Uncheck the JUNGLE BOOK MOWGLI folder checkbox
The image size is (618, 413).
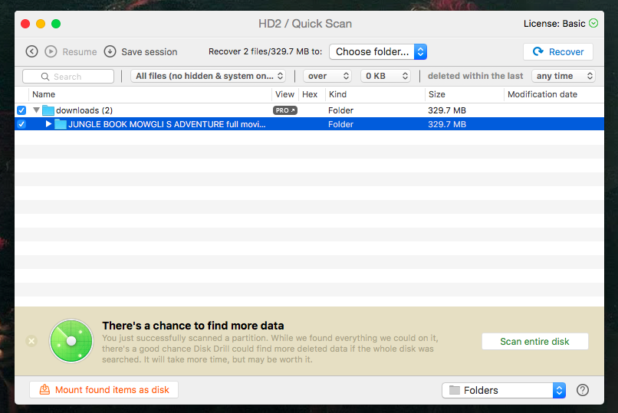point(21,124)
